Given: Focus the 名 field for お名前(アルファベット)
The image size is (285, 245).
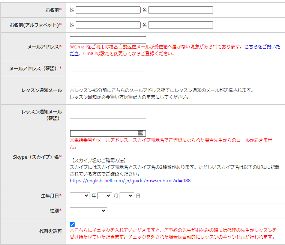Looking at the screenshot, I should 180,25.
